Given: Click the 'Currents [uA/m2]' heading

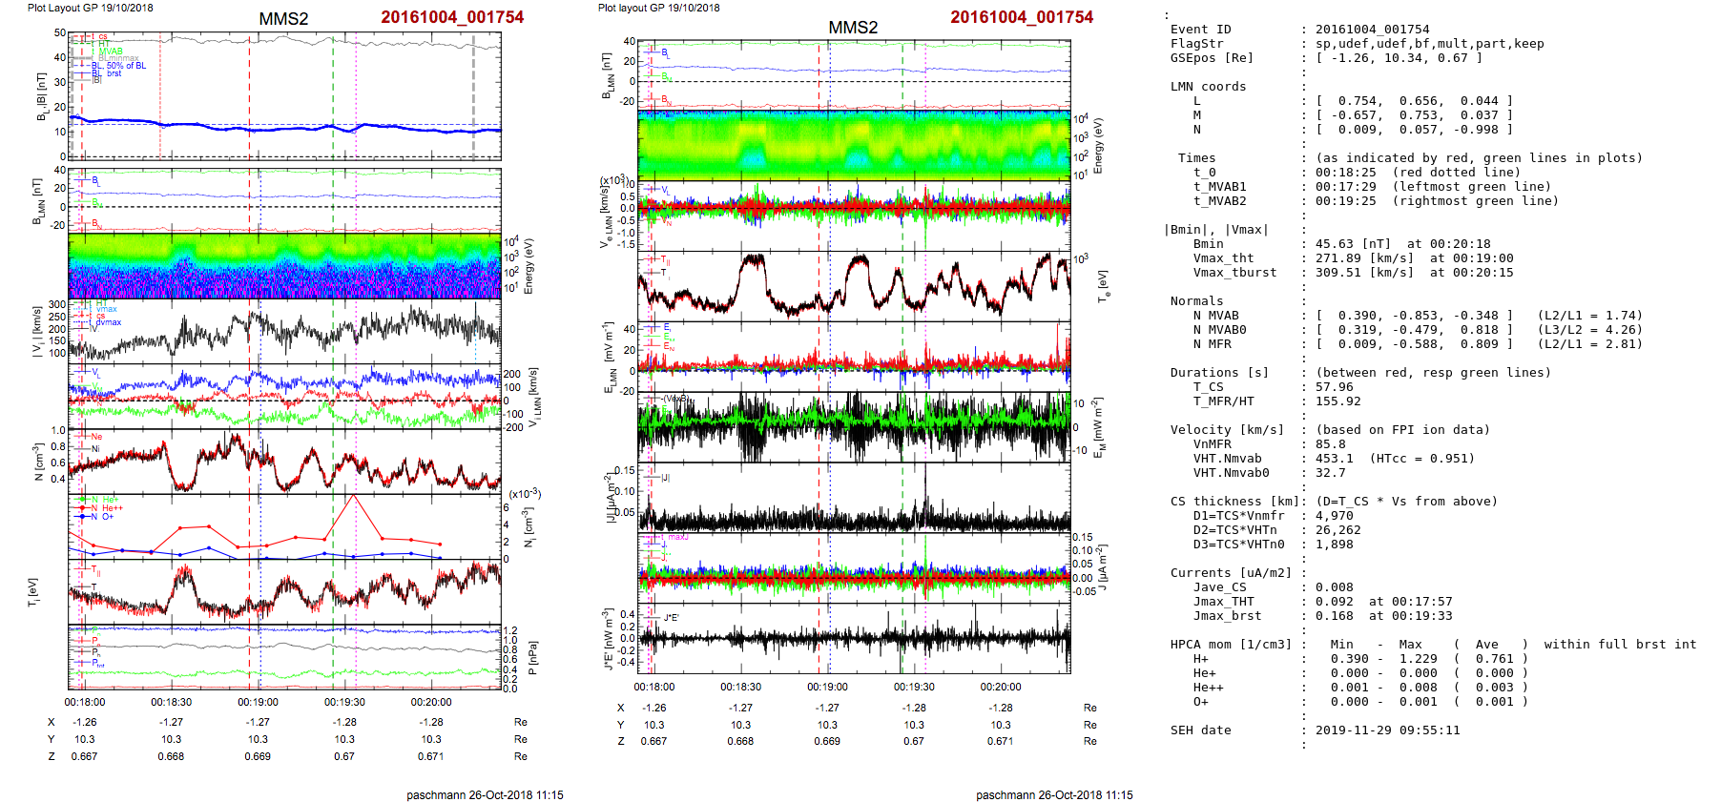Looking at the screenshot, I should click(1231, 573).
